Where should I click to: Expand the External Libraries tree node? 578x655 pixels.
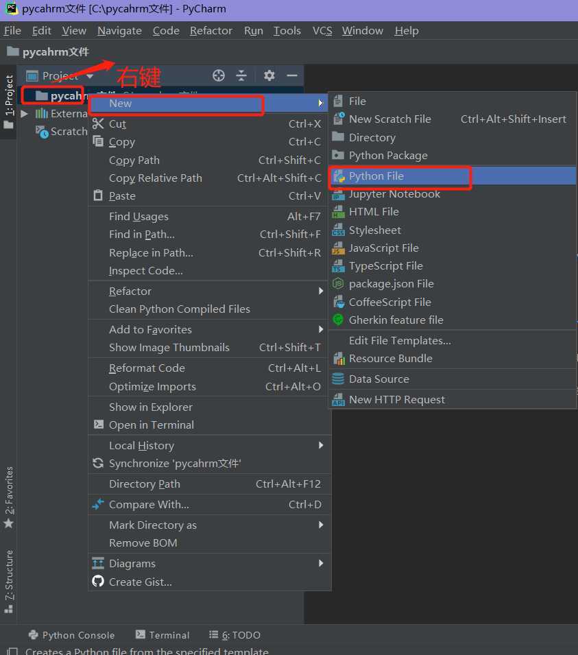(x=24, y=114)
